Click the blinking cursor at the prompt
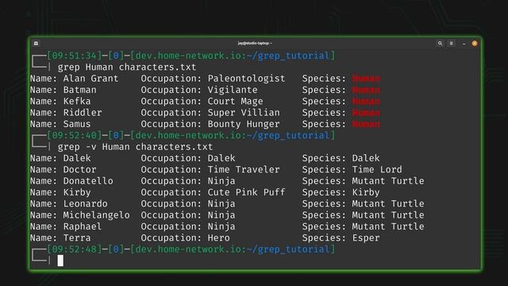Viewport: 508px width, 286px height. [x=60, y=261]
